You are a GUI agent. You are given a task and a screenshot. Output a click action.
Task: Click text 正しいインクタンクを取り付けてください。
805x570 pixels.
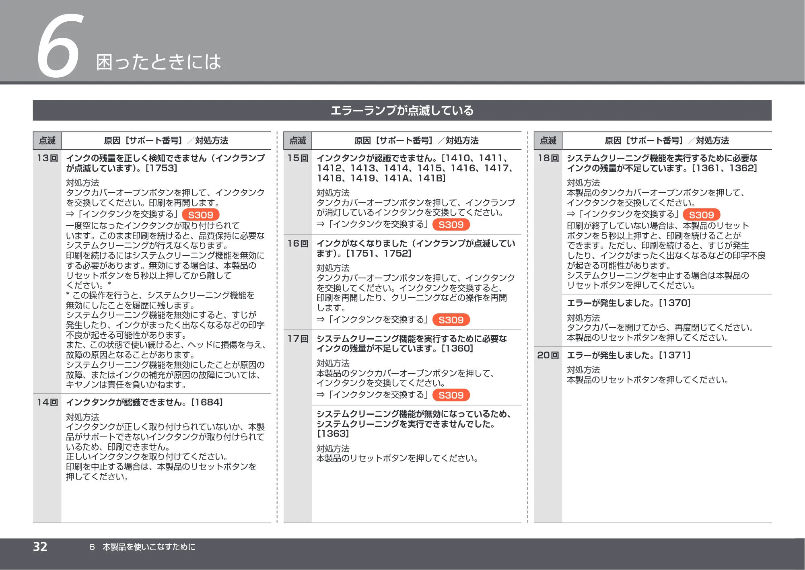(148, 457)
